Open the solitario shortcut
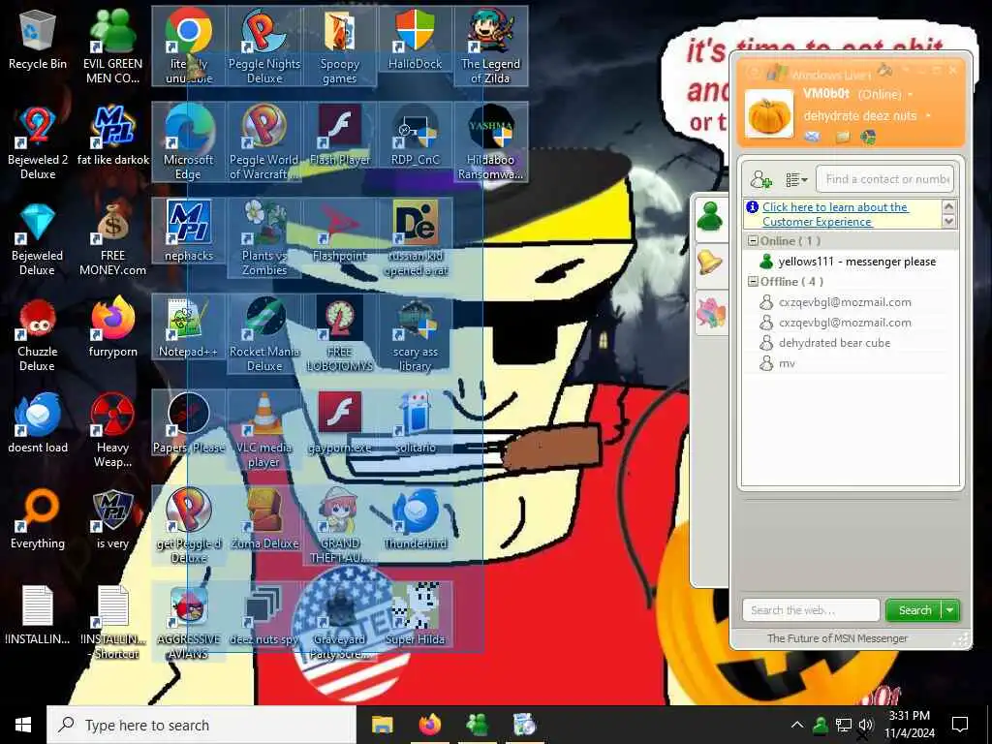Screen dimensions: 992x744 [415, 422]
